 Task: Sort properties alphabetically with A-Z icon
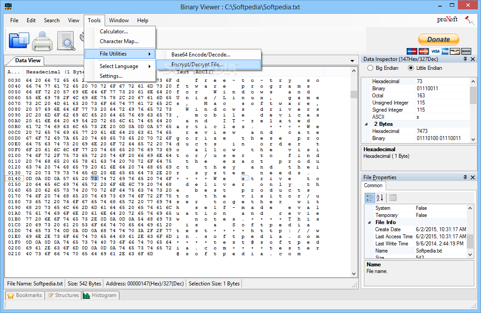tap(379, 197)
